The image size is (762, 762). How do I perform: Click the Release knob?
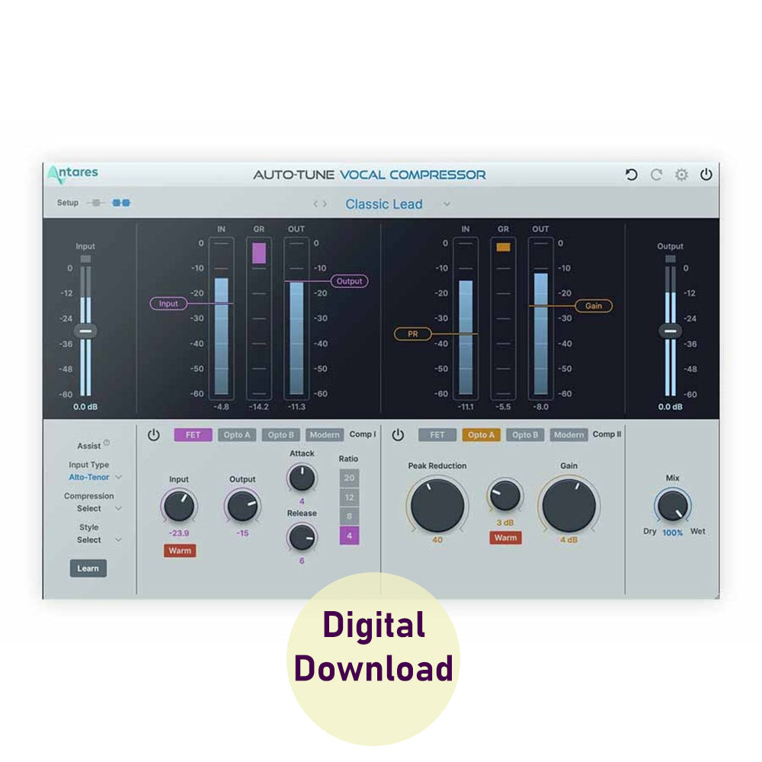302,537
